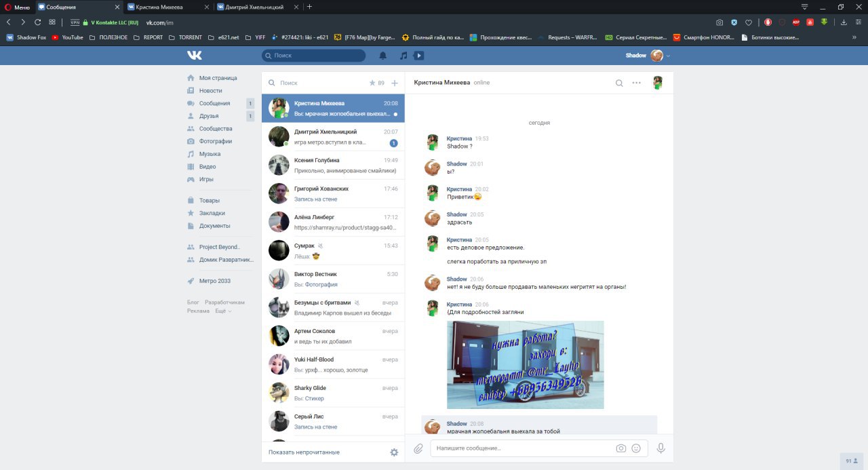Image resolution: width=868 pixels, height=470 pixels.
Task: Open dialog with Sharky Glide
Action: coord(333,393)
